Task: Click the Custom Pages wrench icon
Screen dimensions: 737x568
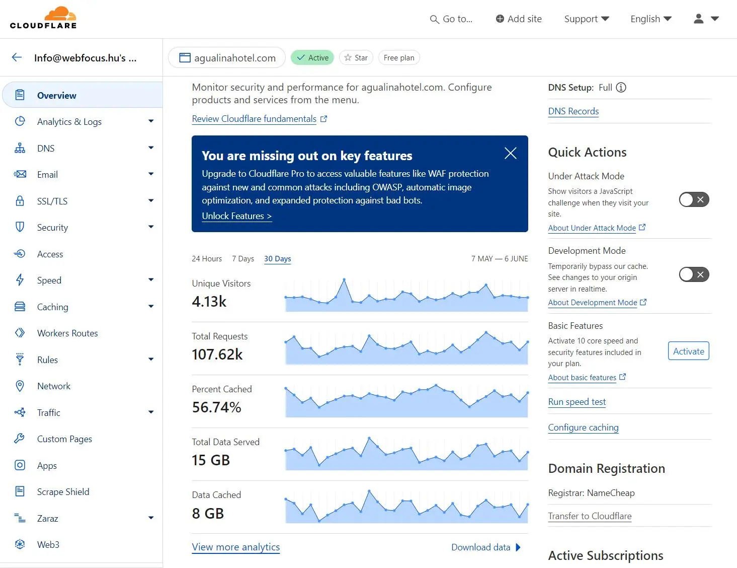Action: 20,439
